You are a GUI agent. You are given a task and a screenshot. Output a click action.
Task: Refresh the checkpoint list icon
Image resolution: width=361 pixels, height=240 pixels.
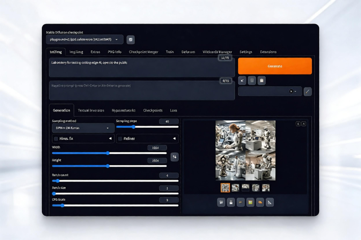[x=130, y=40]
